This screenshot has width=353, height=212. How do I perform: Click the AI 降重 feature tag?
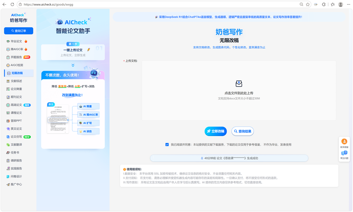click(x=89, y=106)
